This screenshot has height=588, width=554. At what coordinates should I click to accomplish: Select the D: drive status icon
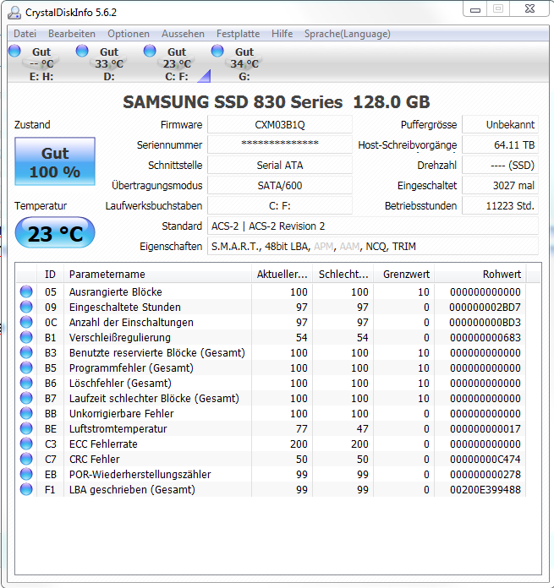pos(82,51)
